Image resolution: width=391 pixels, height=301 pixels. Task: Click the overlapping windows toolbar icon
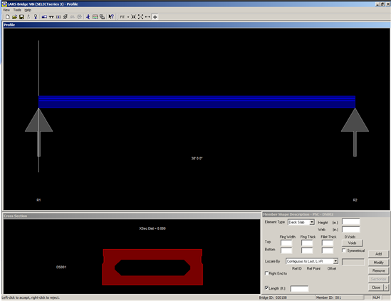click(x=103, y=17)
